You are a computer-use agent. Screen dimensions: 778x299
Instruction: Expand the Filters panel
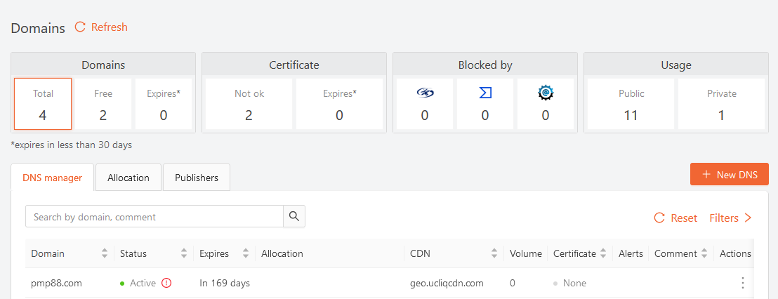click(x=730, y=218)
